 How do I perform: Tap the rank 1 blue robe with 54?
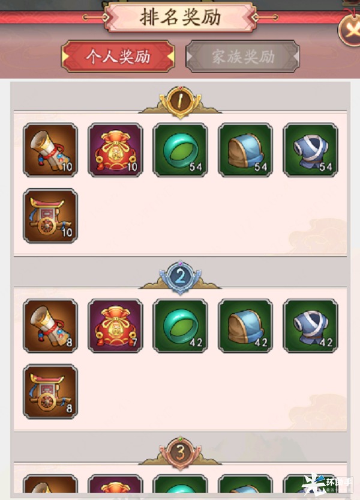click(310, 150)
